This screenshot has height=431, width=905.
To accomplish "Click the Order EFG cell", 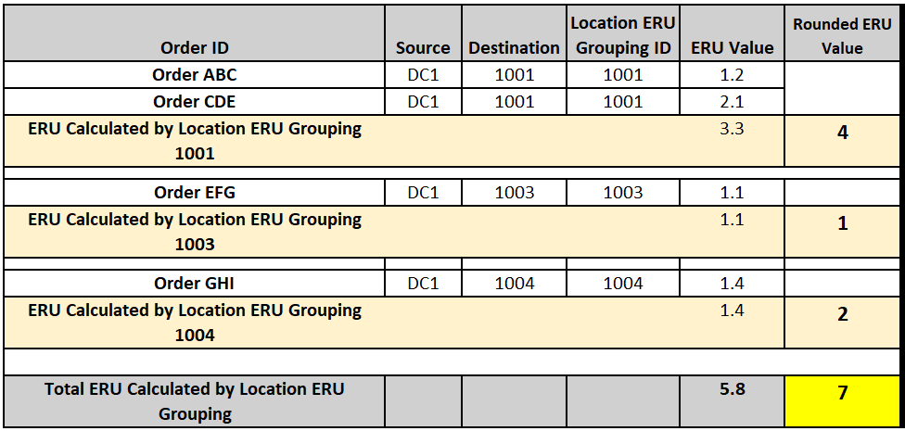I will [x=195, y=192].
